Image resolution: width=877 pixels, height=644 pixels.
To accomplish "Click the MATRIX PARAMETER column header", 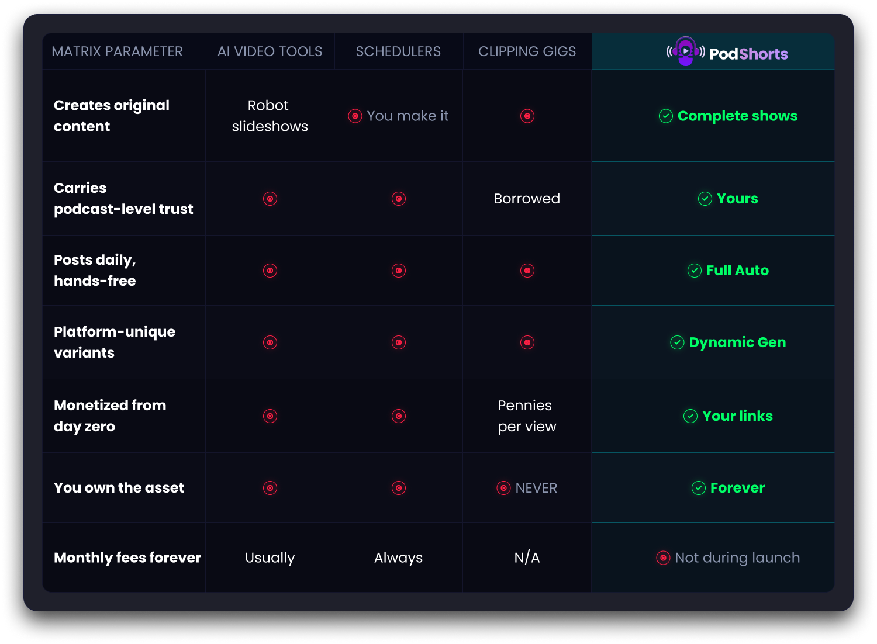I will [117, 51].
